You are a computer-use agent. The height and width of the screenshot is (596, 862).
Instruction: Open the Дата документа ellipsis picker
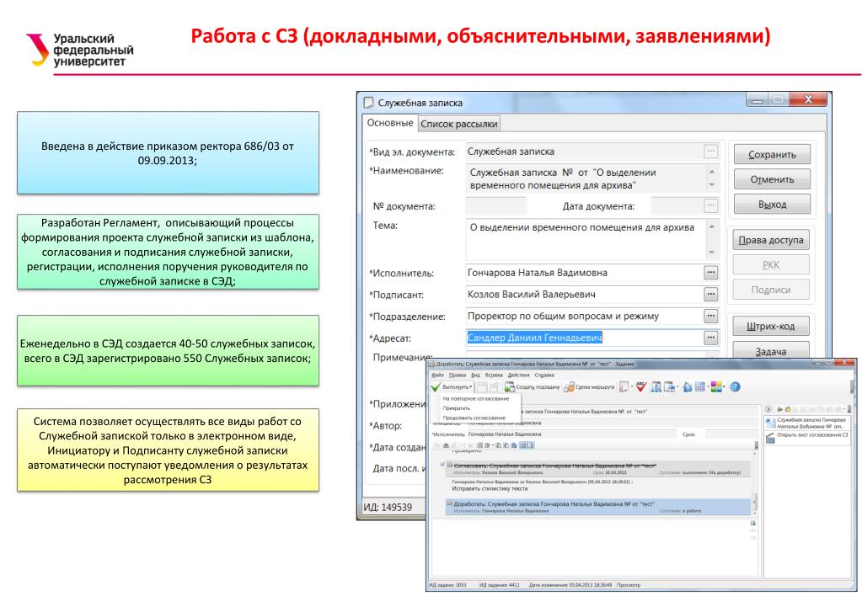pyautogui.click(x=711, y=206)
